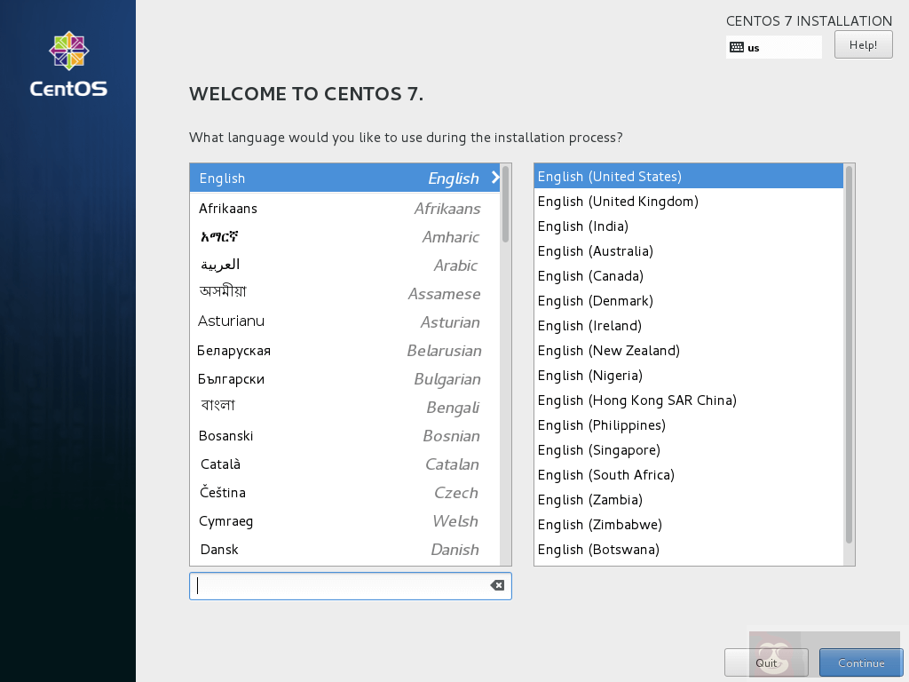The height and width of the screenshot is (682, 909).
Task: Click inside the language search field
Action: click(x=337, y=585)
